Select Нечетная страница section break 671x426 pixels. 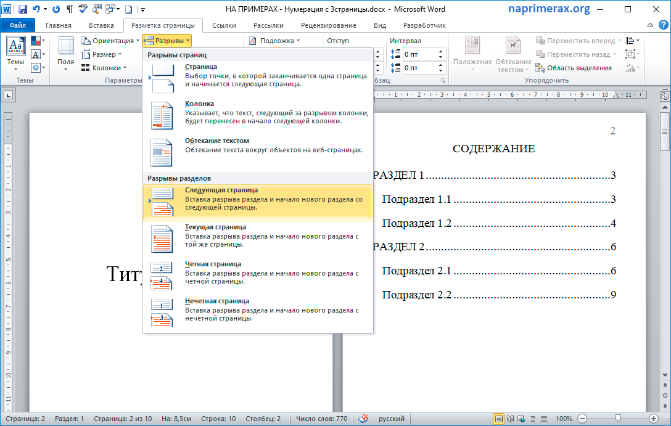(x=258, y=313)
